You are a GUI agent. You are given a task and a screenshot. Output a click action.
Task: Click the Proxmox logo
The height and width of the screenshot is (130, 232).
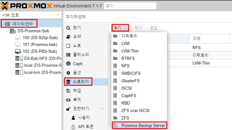pyautogui.click(x=26, y=6)
